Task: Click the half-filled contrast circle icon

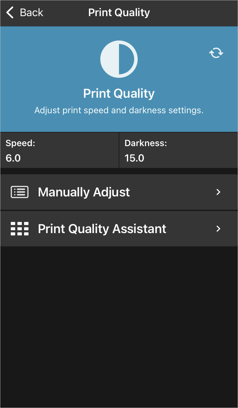Action: pos(119,59)
